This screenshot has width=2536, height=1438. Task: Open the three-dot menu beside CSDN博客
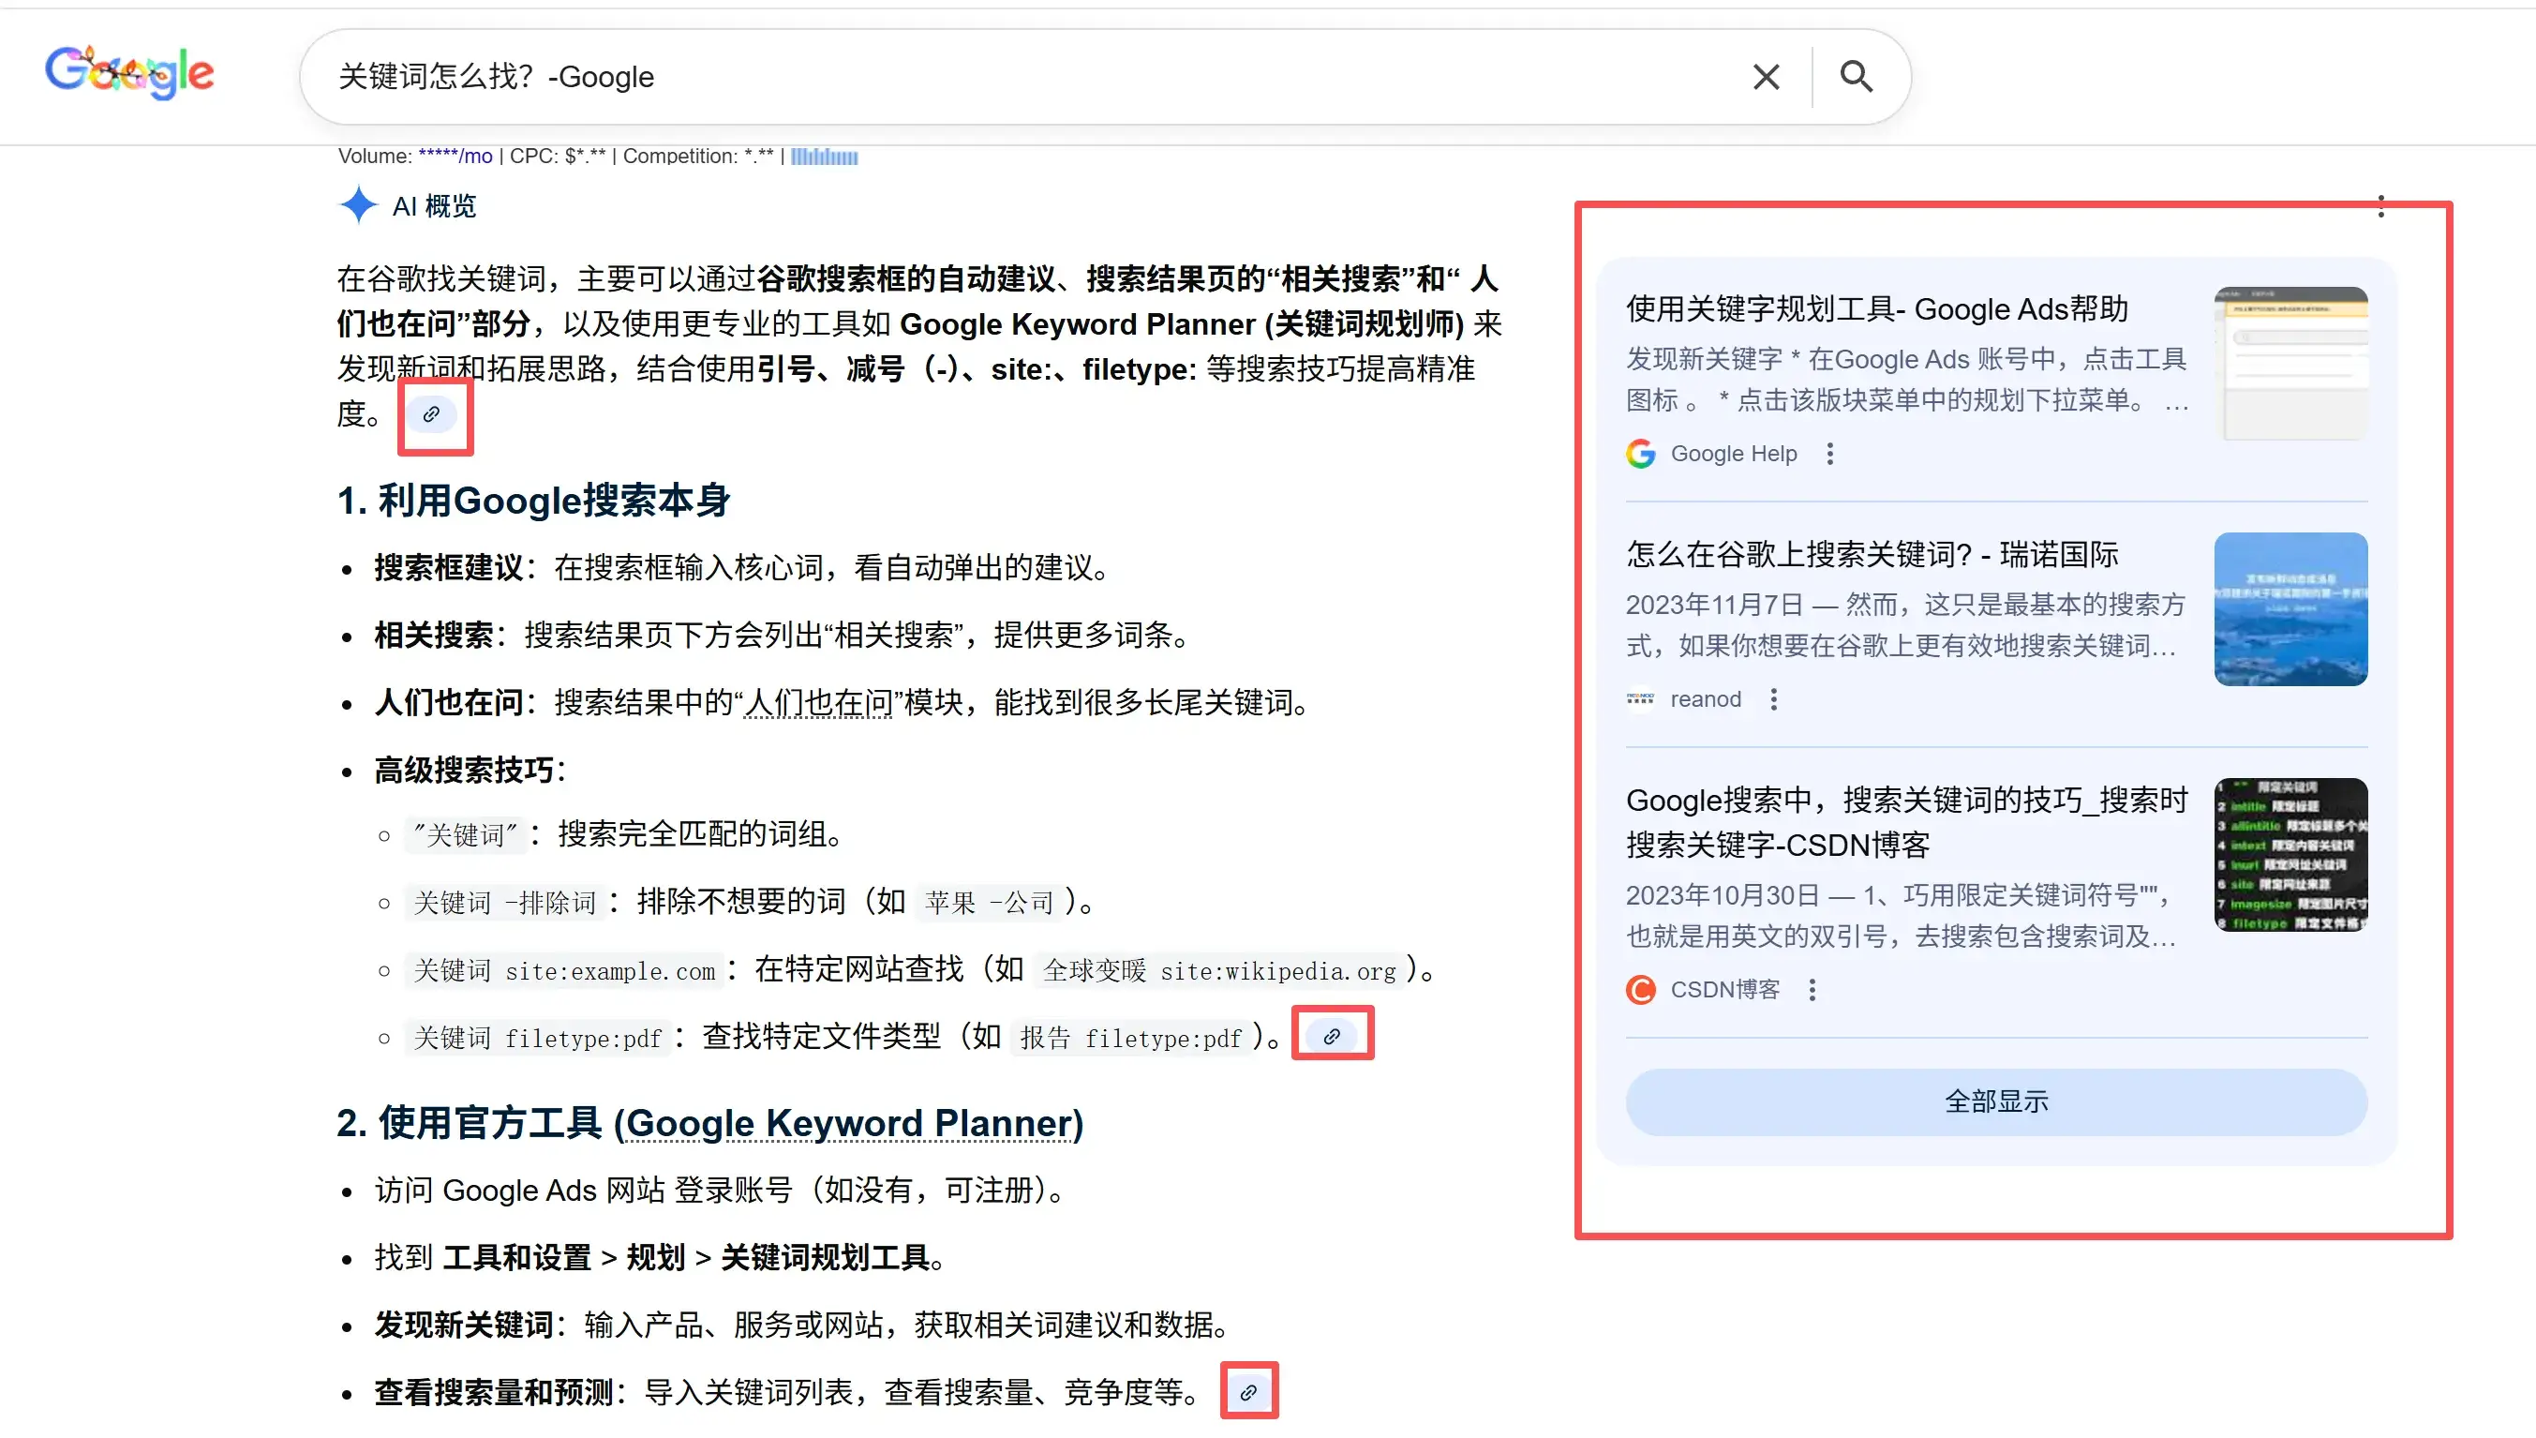[1812, 990]
